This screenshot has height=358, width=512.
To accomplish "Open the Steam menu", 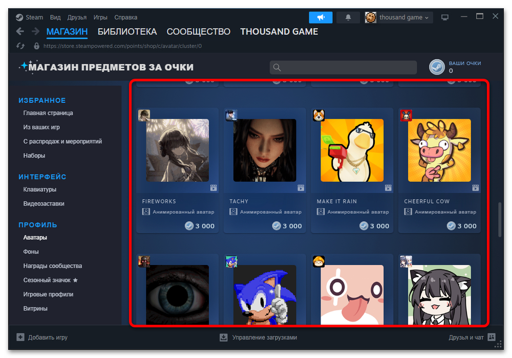I will pyautogui.click(x=34, y=17).
